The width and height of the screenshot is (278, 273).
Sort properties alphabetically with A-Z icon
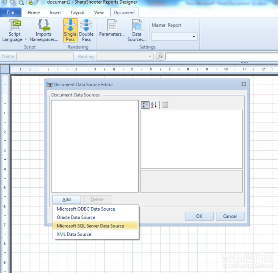(x=154, y=105)
